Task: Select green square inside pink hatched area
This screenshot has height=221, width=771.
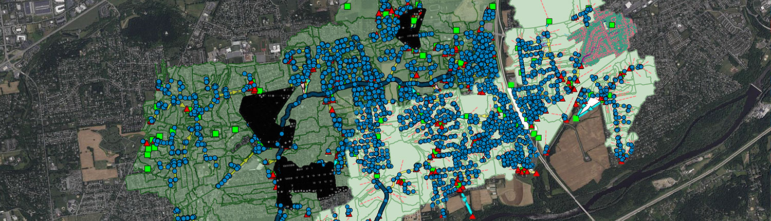Action: point(612,24)
